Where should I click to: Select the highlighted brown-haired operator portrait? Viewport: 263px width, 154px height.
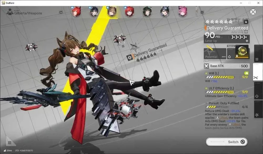click(x=112, y=11)
